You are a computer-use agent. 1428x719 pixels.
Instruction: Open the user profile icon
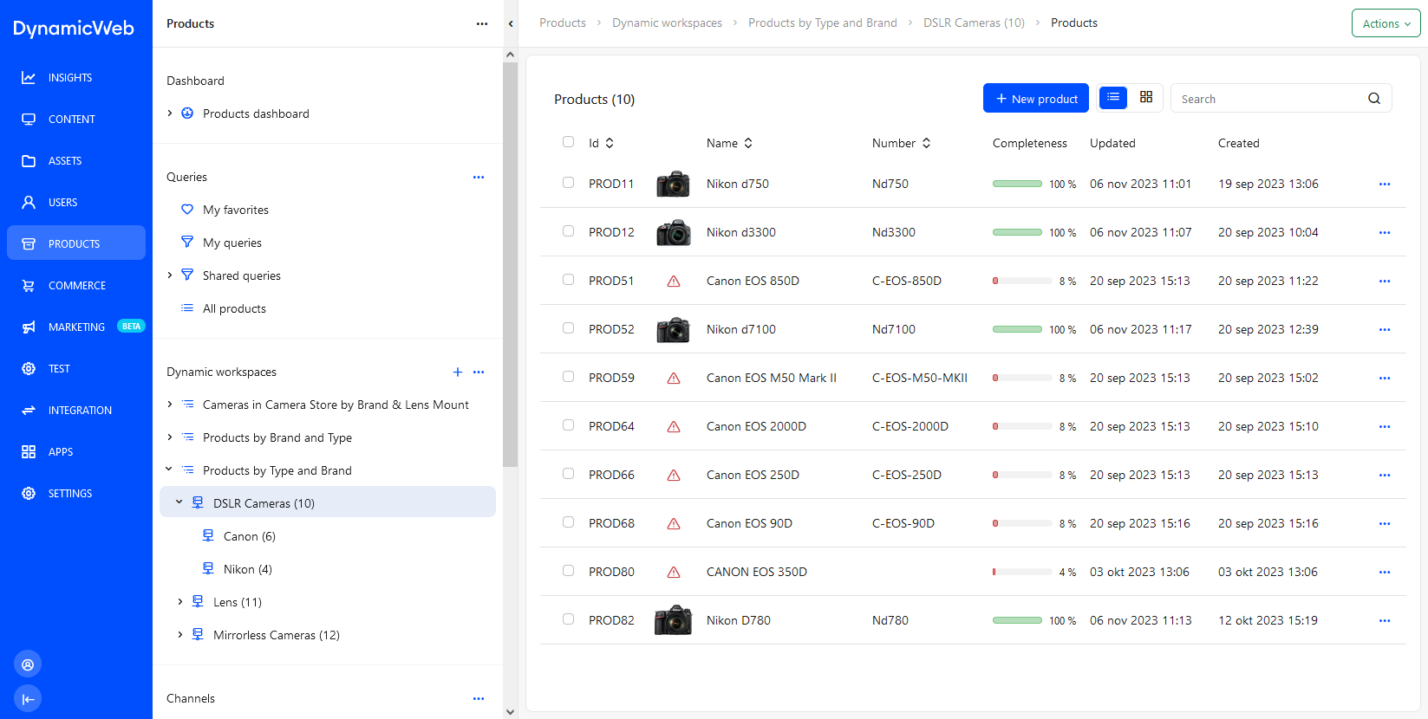point(28,664)
